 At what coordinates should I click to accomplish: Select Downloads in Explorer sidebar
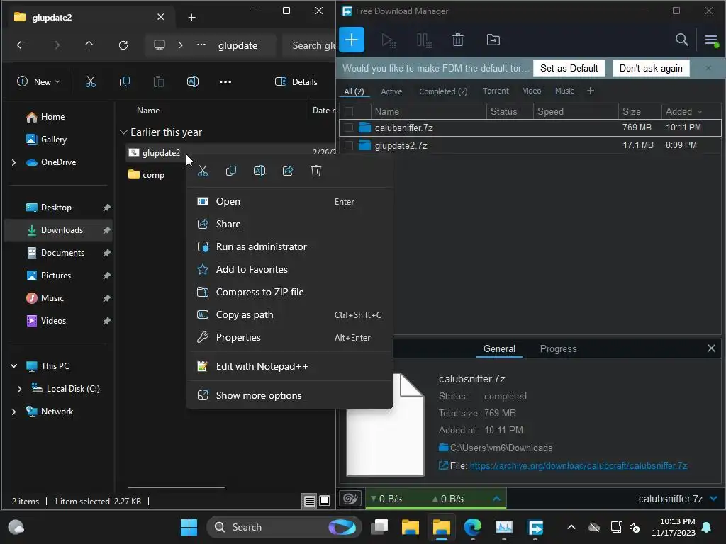[x=58, y=230]
